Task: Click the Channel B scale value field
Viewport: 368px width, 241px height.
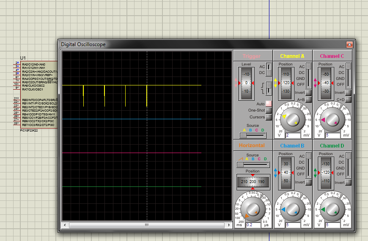Action: [293, 225]
